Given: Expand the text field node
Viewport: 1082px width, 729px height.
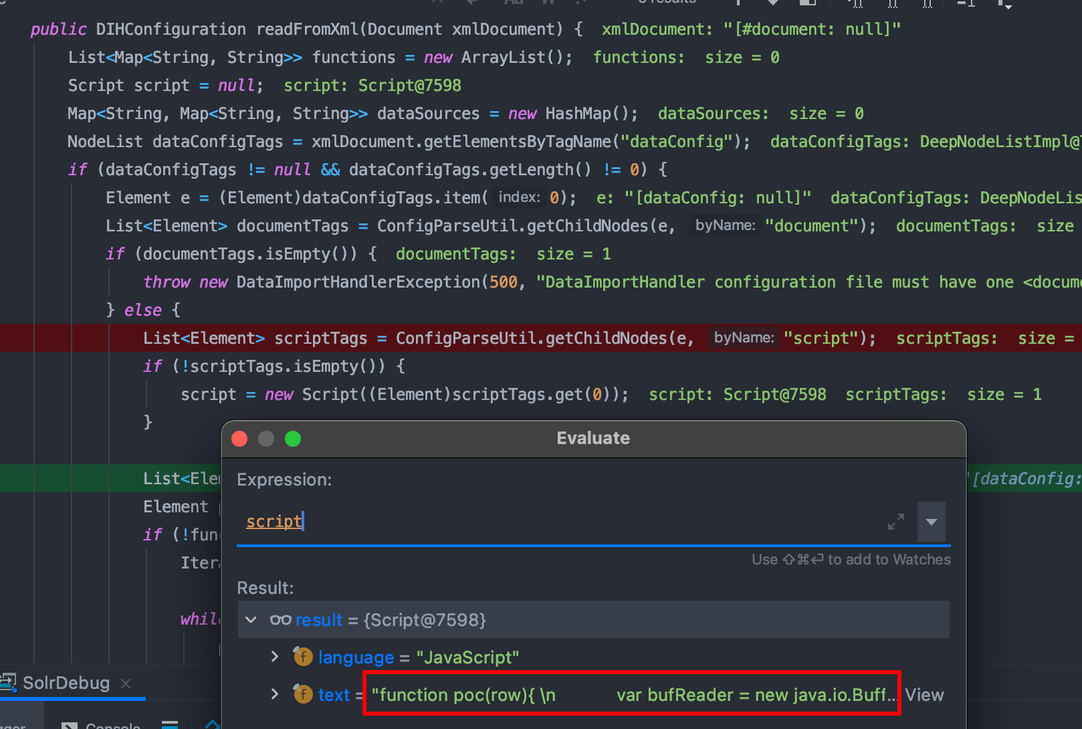Looking at the screenshot, I should pyautogui.click(x=274, y=694).
